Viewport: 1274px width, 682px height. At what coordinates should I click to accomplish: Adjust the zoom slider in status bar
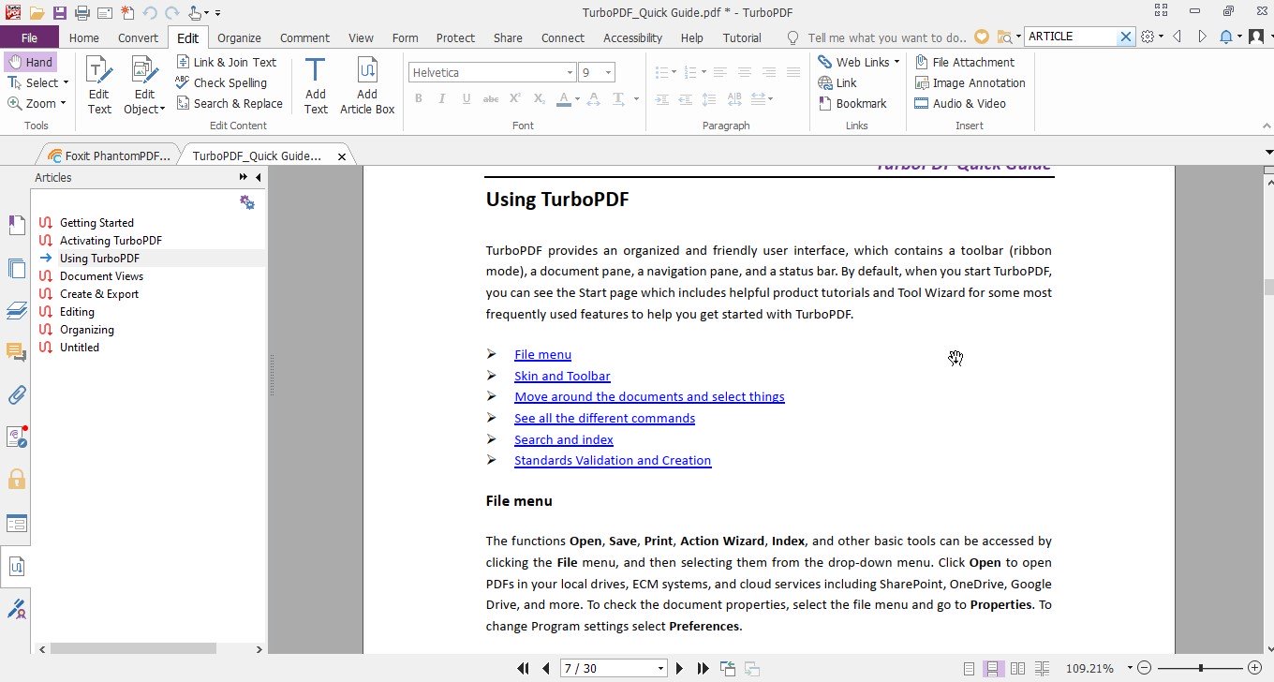(x=1201, y=668)
